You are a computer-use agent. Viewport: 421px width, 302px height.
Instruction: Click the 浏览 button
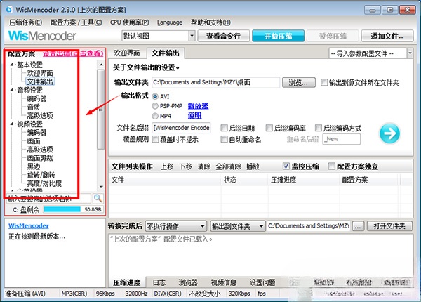(x=299, y=82)
